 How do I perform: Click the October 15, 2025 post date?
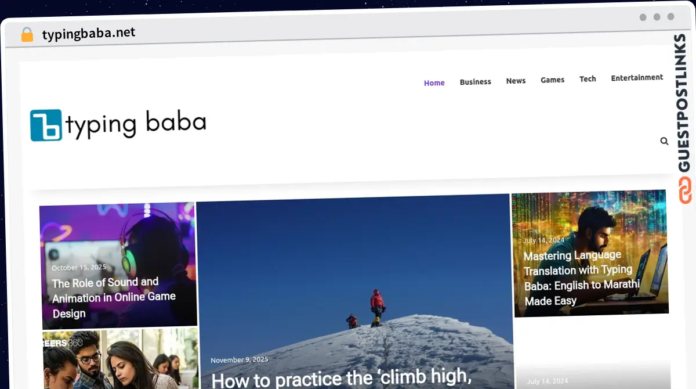[79, 268]
